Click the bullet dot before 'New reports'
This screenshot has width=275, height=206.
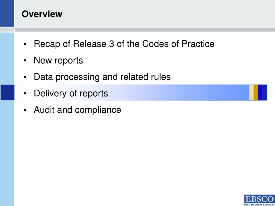coord(25,61)
